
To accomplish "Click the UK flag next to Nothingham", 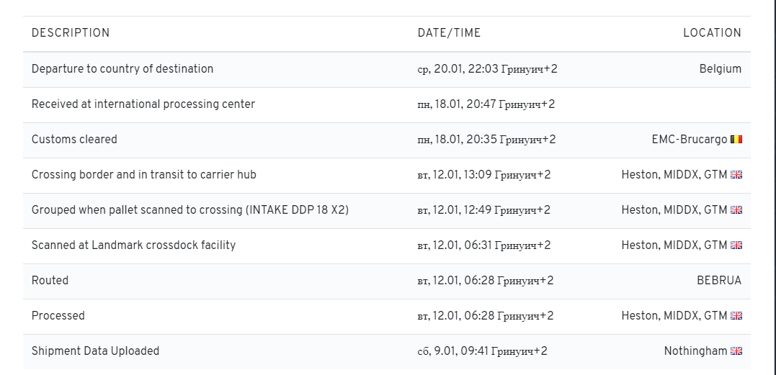I will tap(736, 351).
